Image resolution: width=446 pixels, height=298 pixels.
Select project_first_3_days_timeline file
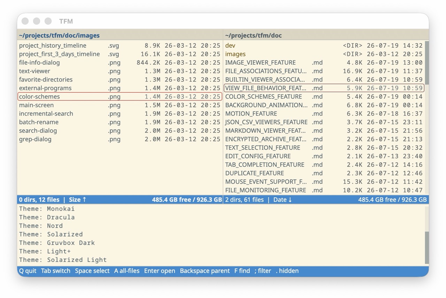(x=120, y=54)
